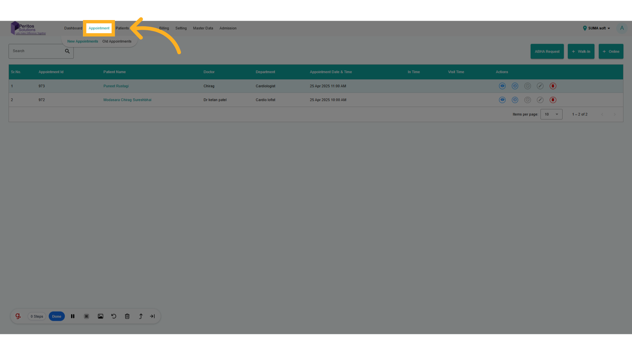Expand the SUMA soft location dropdown
Viewport: 632px width, 355px height.
point(596,28)
